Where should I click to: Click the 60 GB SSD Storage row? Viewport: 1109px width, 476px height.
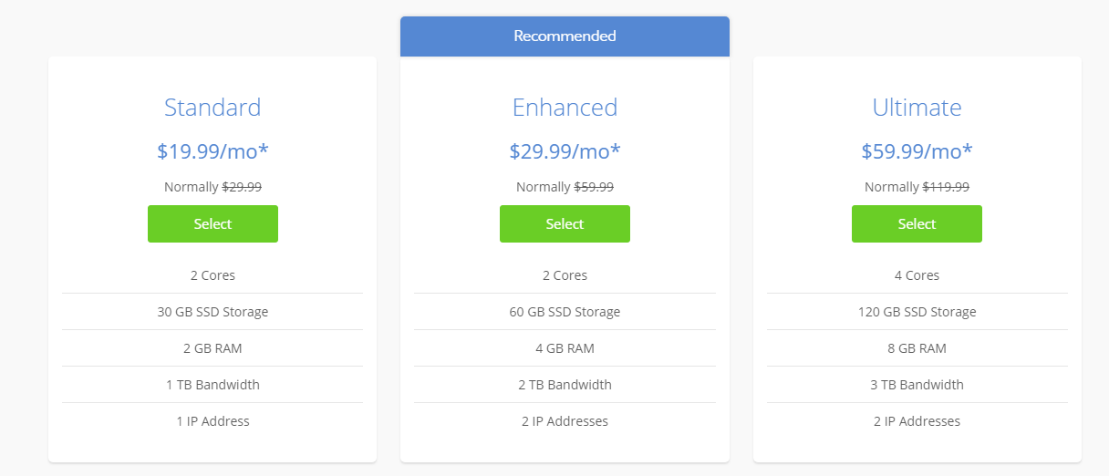565,312
